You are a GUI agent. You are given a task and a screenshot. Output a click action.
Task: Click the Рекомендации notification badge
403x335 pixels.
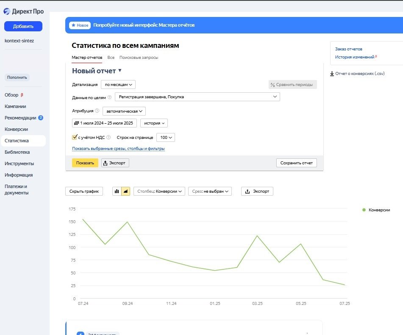tap(41, 118)
